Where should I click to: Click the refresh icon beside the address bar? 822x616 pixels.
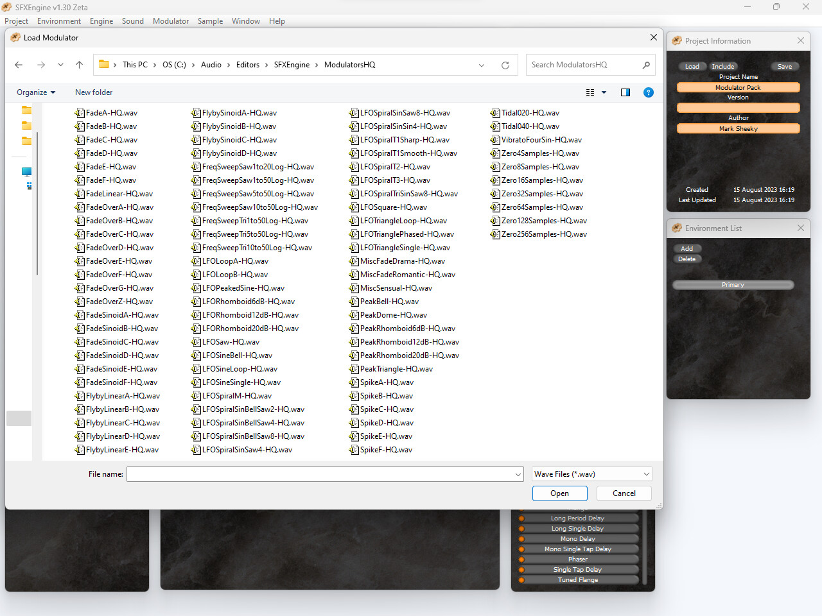click(505, 65)
